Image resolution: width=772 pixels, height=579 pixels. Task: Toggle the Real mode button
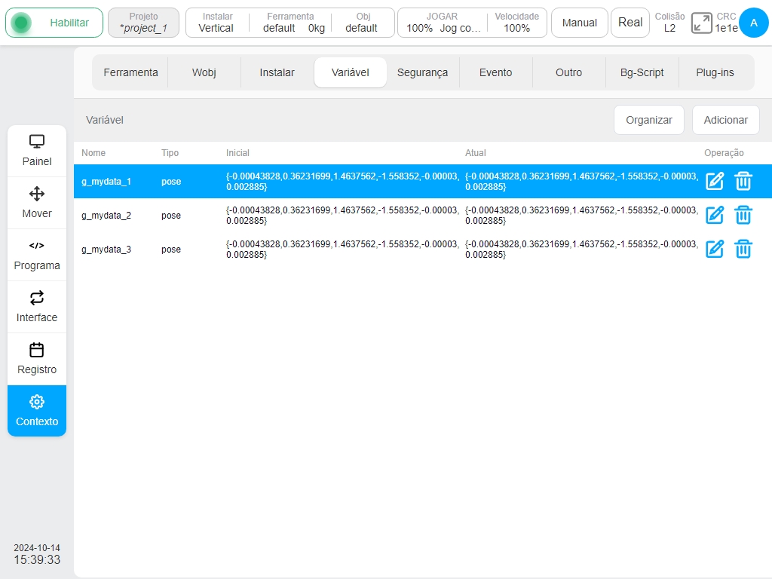tap(630, 23)
